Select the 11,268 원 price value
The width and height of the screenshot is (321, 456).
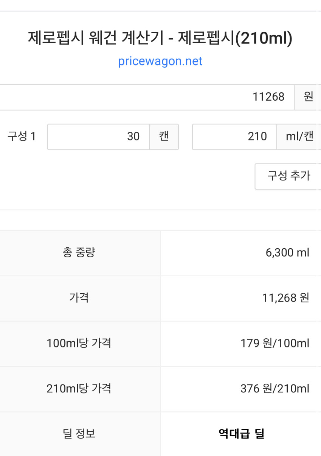tap(286, 298)
